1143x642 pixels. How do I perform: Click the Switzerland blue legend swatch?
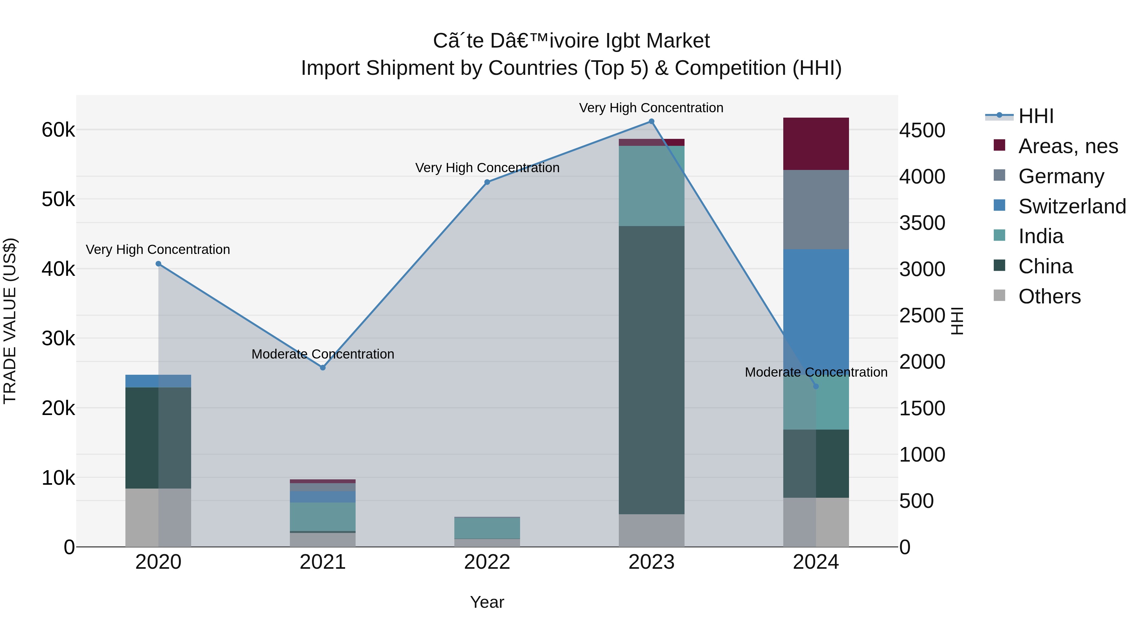(x=999, y=205)
